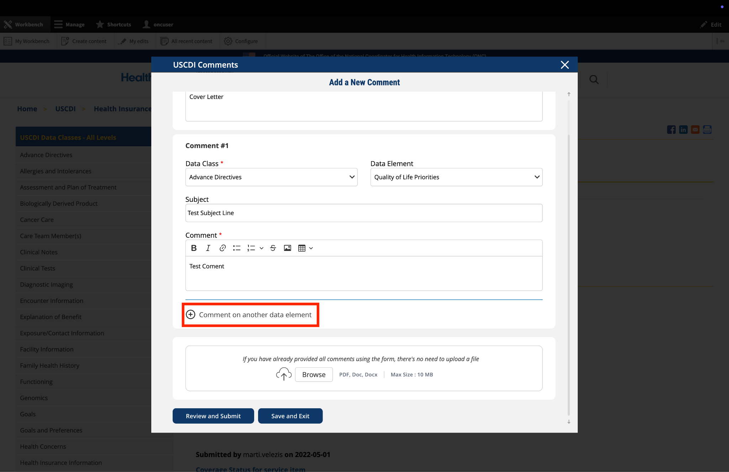Insert a link in the comment
Viewport: 729px width, 472px height.
(222, 248)
